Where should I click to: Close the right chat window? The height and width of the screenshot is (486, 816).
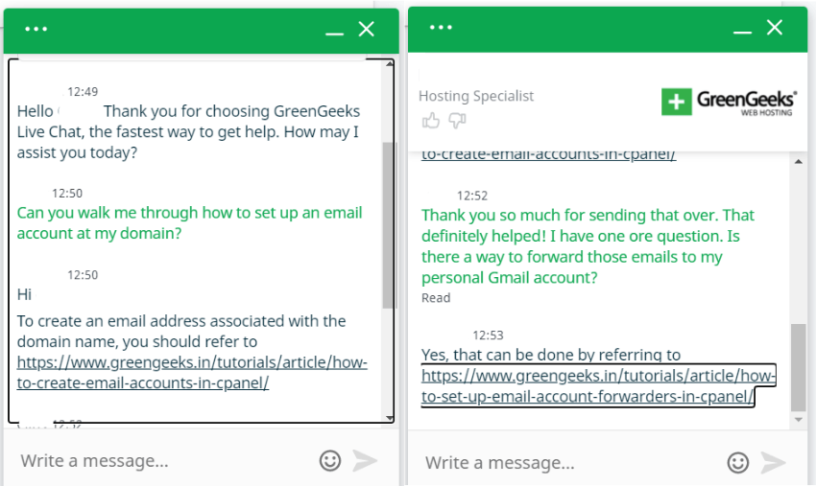(775, 27)
